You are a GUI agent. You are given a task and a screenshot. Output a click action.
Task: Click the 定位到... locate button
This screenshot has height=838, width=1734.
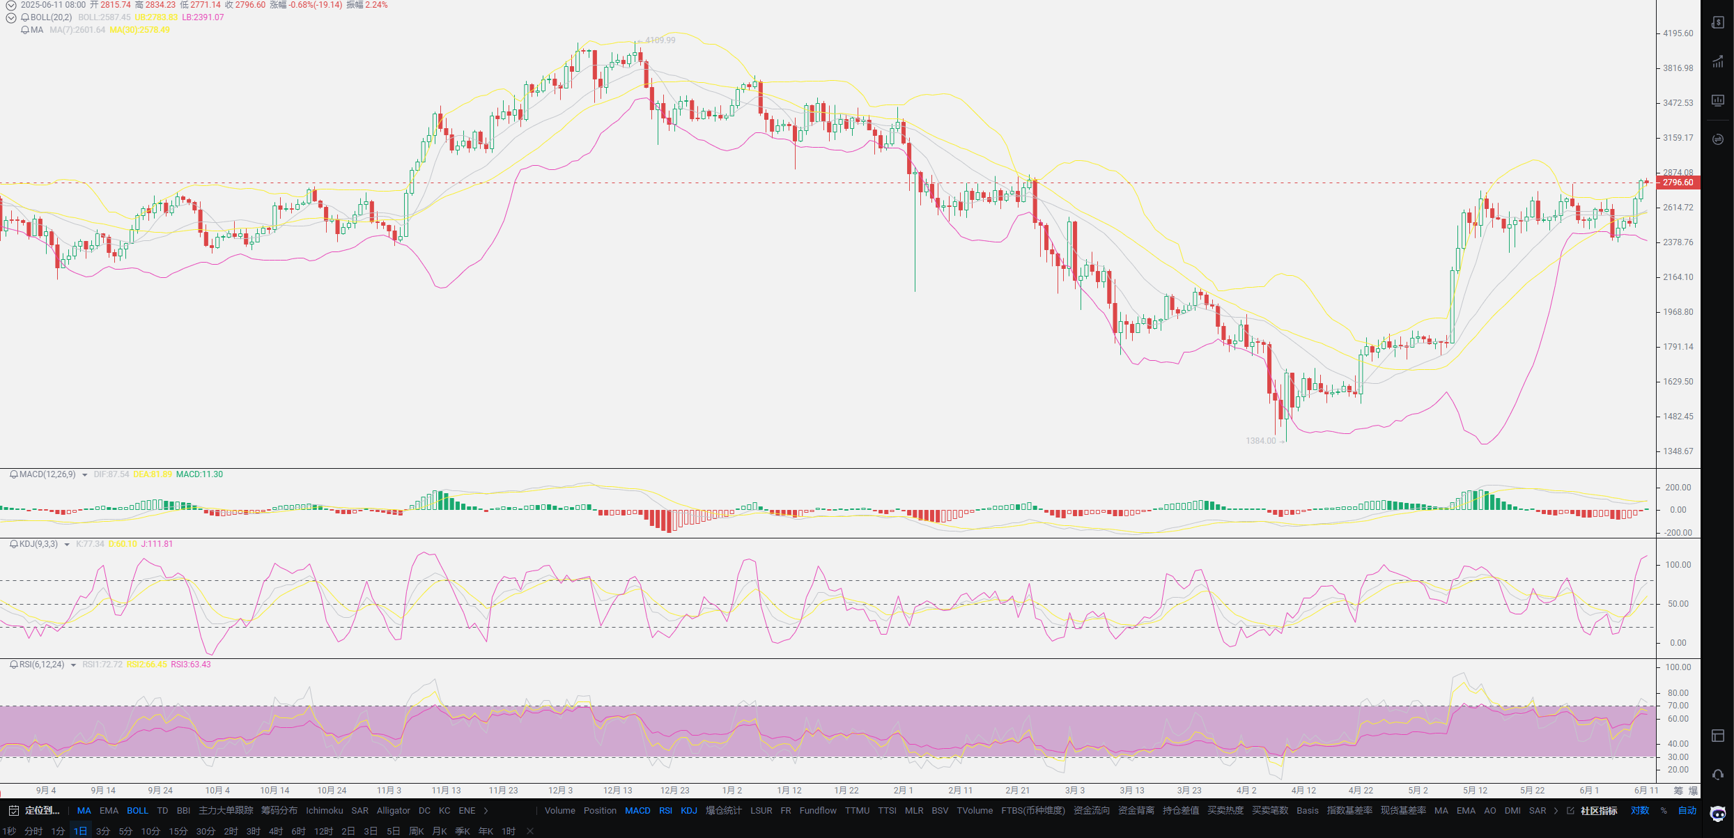(42, 811)
